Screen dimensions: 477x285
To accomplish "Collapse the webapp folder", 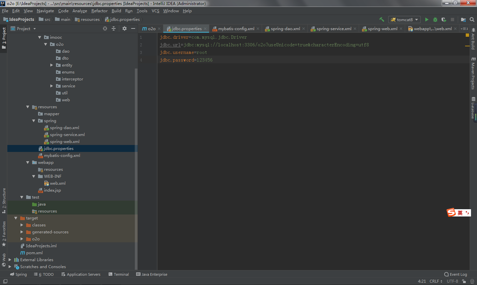I will [28, 163].
